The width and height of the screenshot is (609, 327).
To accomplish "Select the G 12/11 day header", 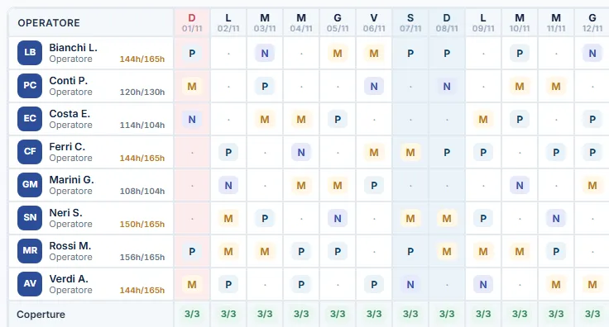I will click(592, 22).
